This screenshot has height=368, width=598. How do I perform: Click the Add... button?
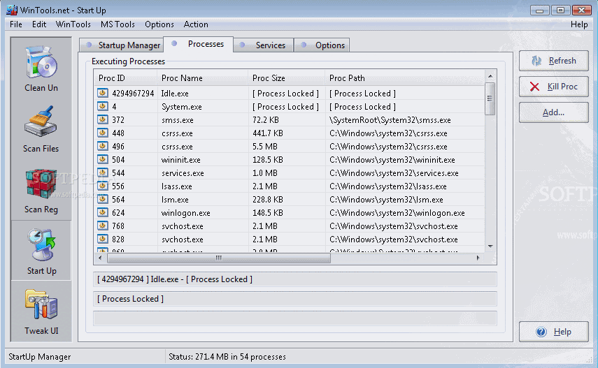[554, 112]
